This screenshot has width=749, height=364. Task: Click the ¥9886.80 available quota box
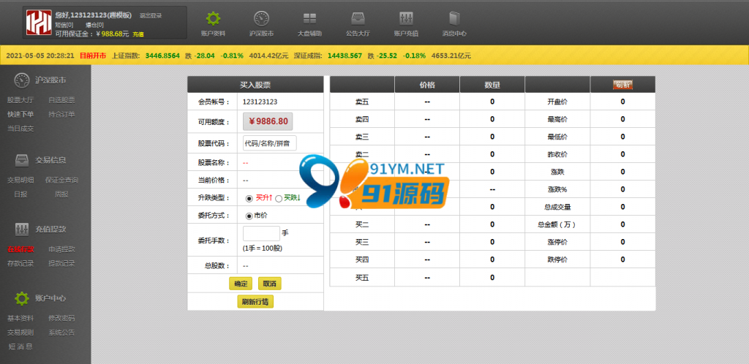[268, 121]
